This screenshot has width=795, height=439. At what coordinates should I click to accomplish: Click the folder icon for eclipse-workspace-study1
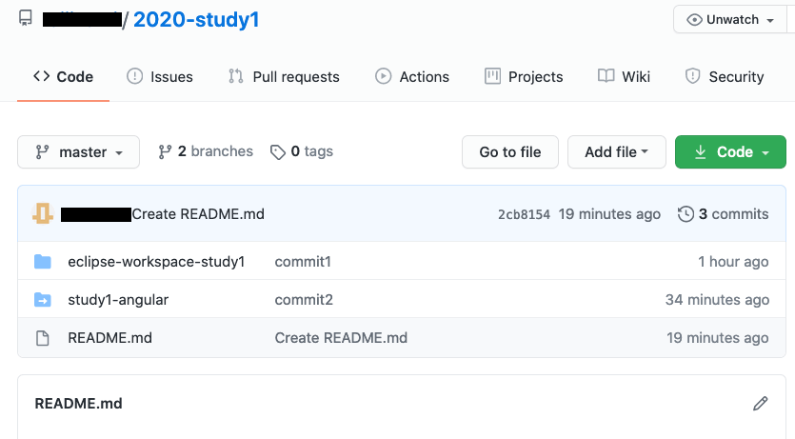[43, 262]
